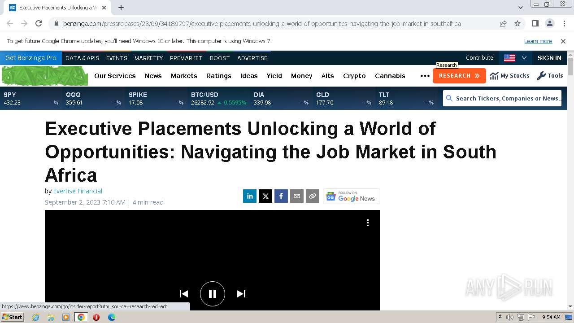Screen dimensions: 574x323
Task: Open Yield navigation item
Action: (x=274, y=76)
